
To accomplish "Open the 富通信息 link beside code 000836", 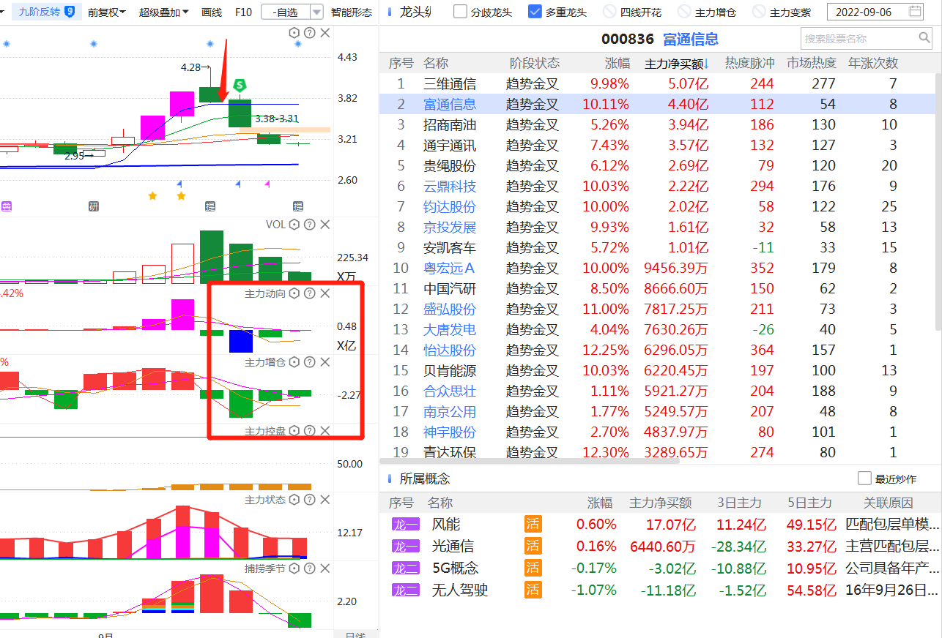I will pos(691,39).
